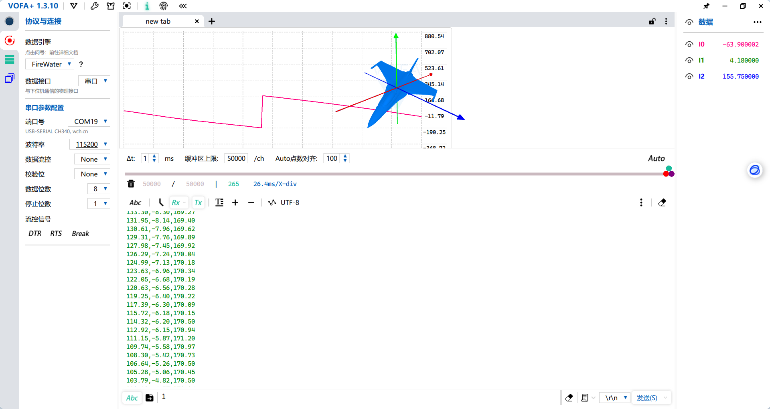Toggle Abc text display mode in receive toolbar
The height and width of the screenshot is (409, 770).
pyautogui.click(x=135, y=203)
